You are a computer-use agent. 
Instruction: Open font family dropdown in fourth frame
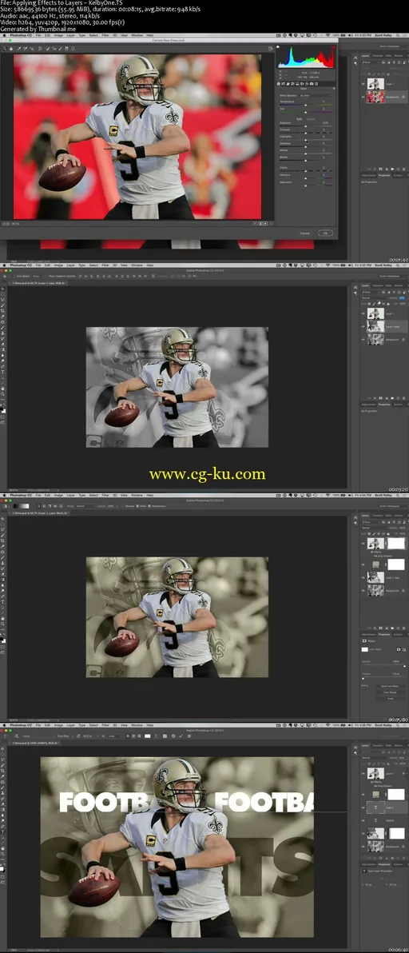click(x=38, y=736)
